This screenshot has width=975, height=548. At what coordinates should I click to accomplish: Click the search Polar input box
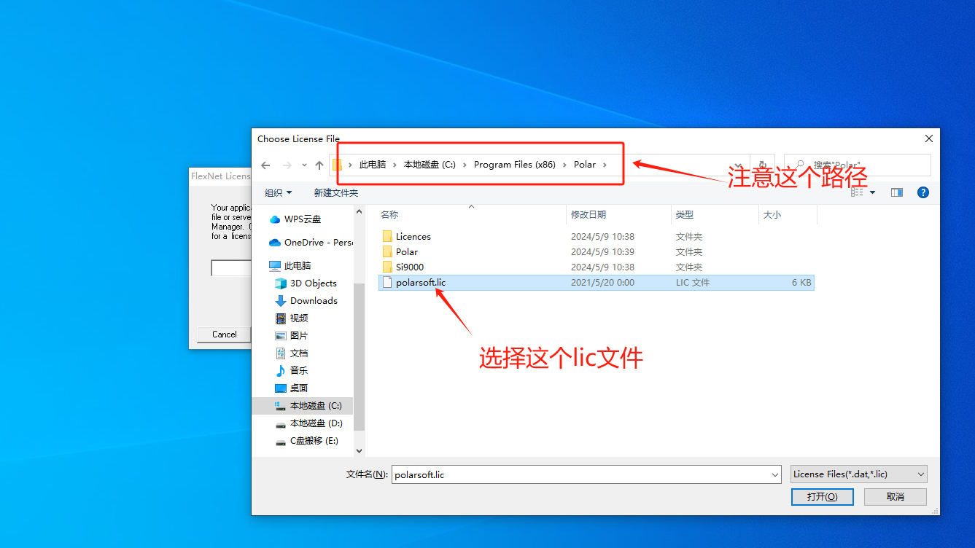[x=858, y=165]
